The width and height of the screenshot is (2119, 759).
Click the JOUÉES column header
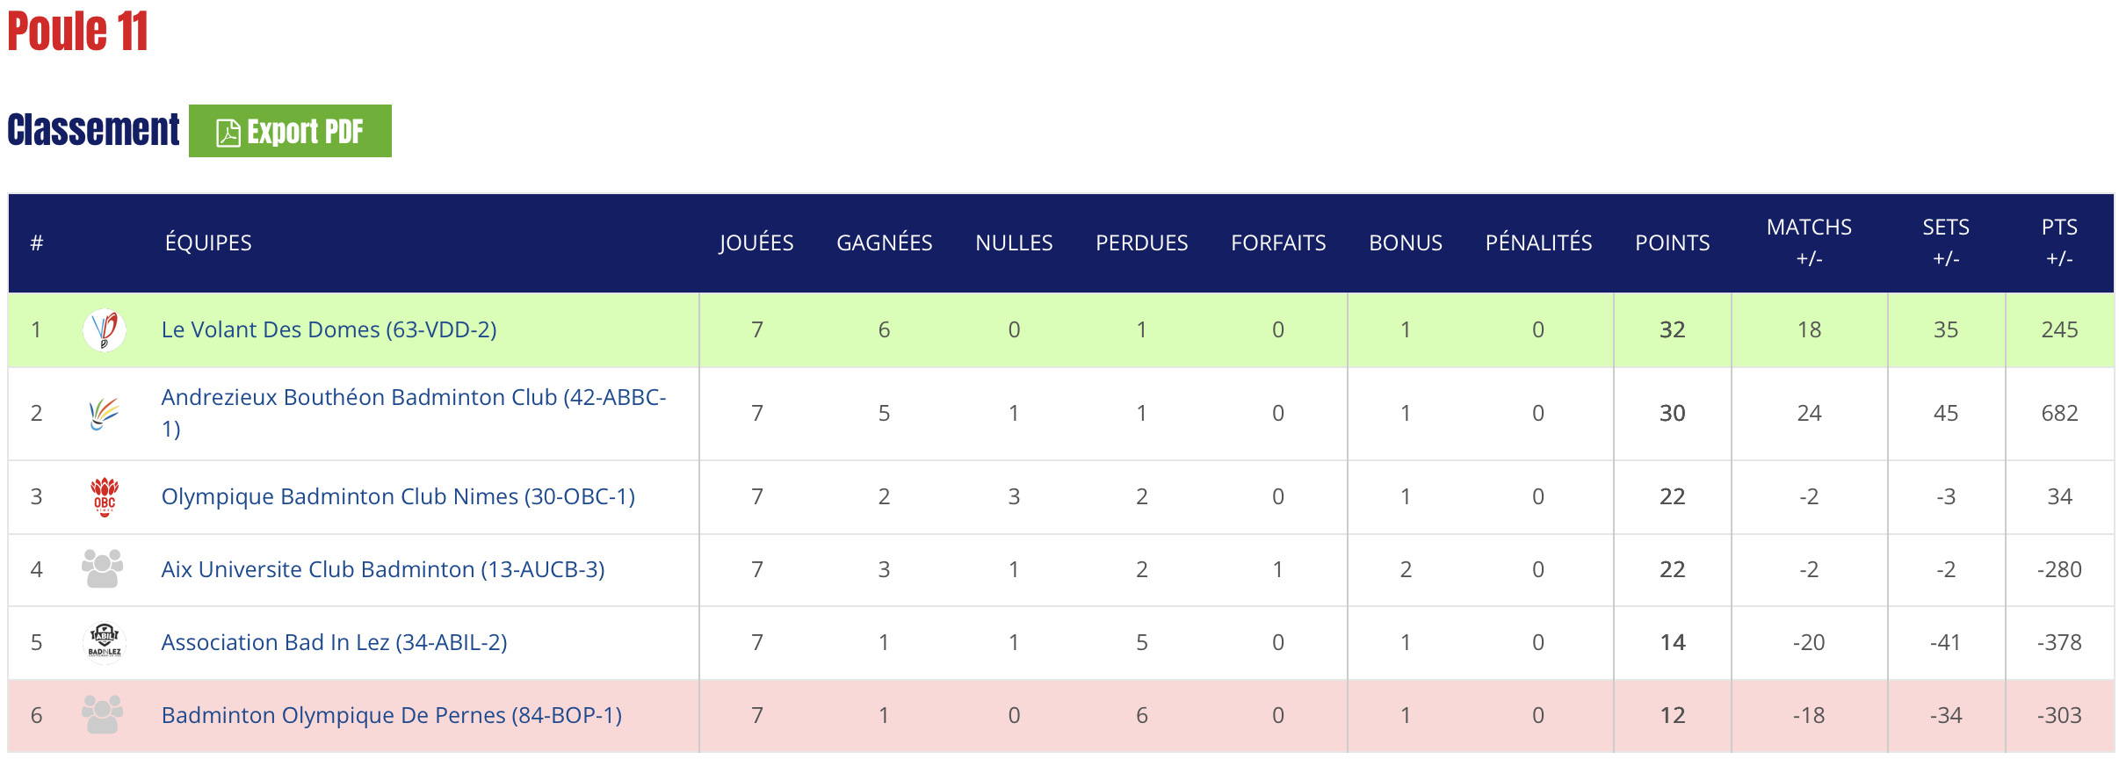coord(756,243)
